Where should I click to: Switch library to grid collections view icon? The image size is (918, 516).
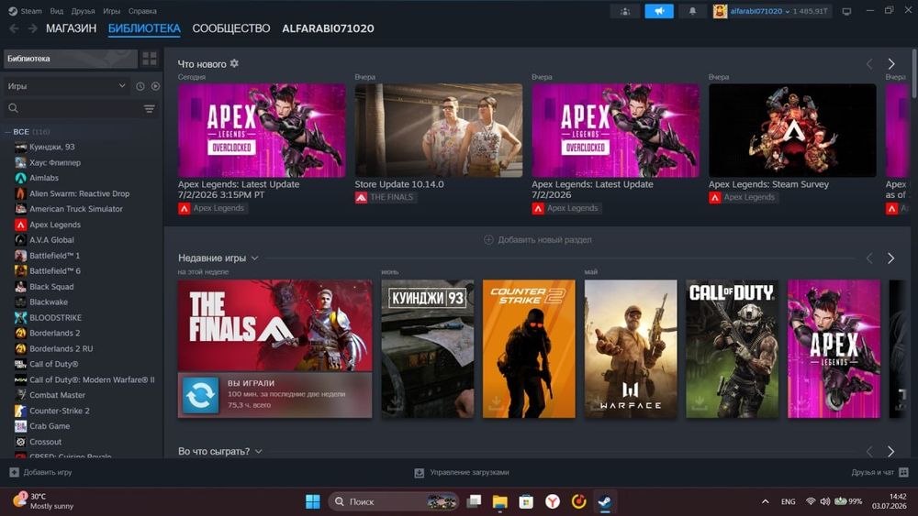[x=150, y=59]
